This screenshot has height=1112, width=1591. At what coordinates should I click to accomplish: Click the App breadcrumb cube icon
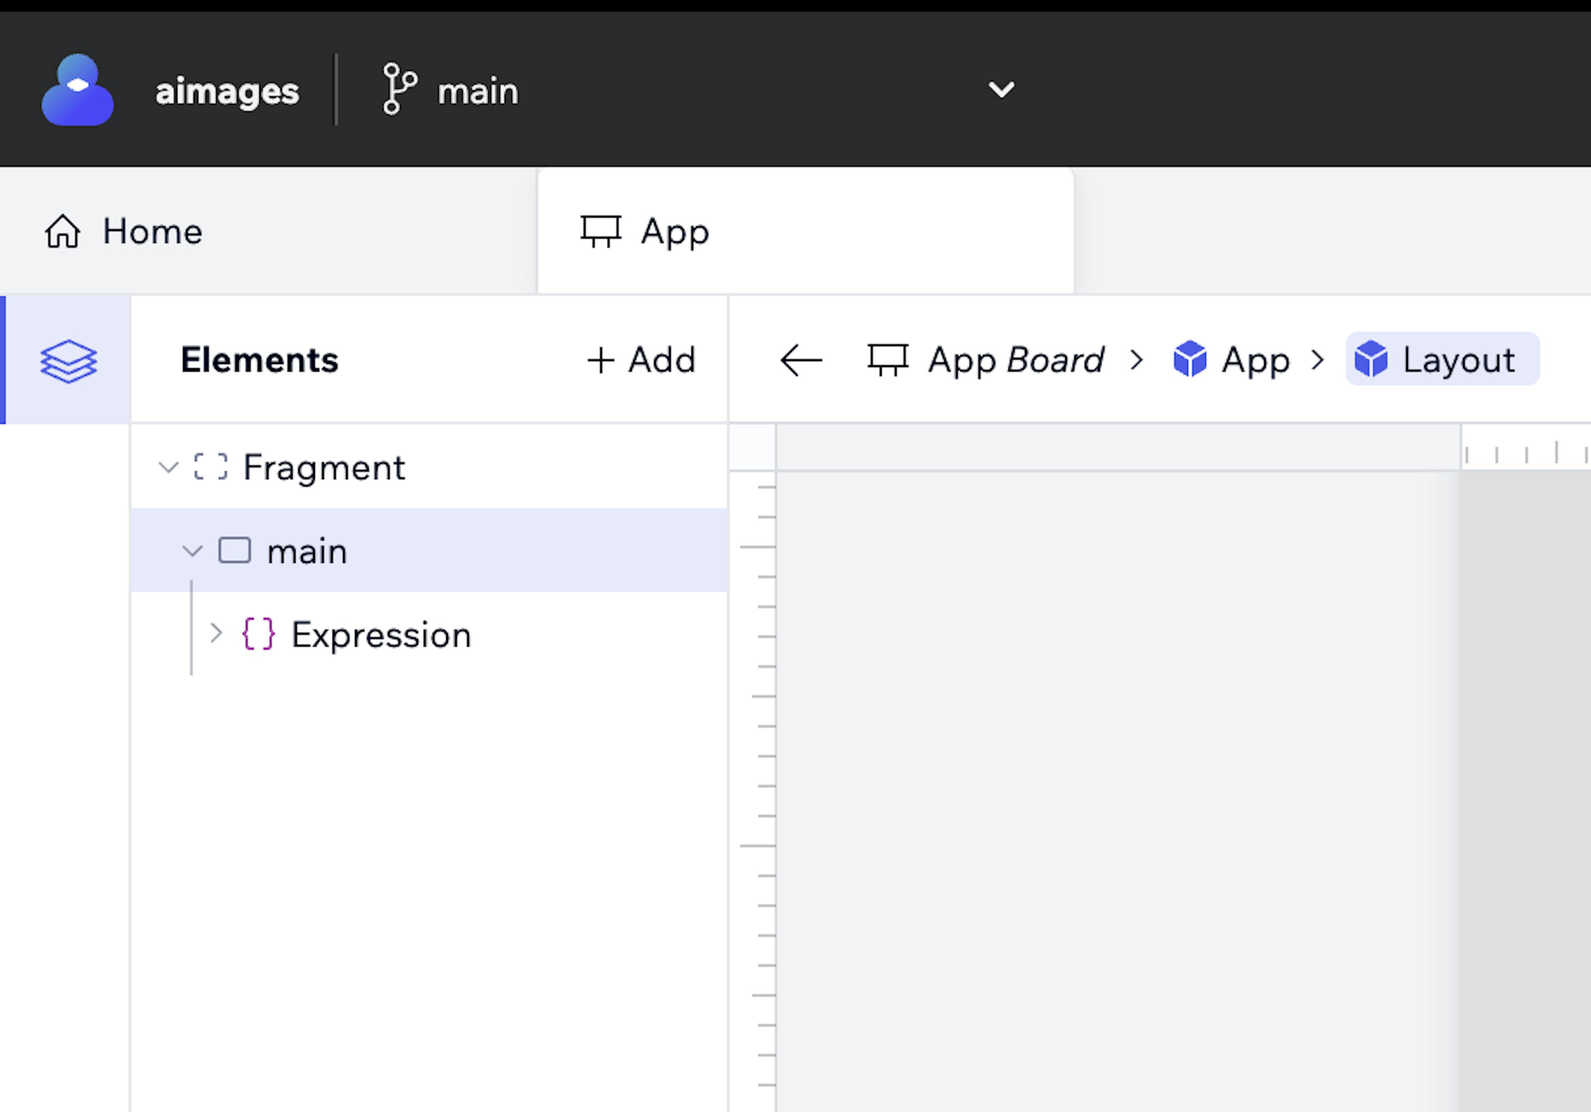pyautogui.click(x=1188, y=359)
